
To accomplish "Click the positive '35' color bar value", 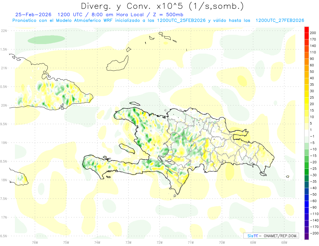I will click(312, 85).
